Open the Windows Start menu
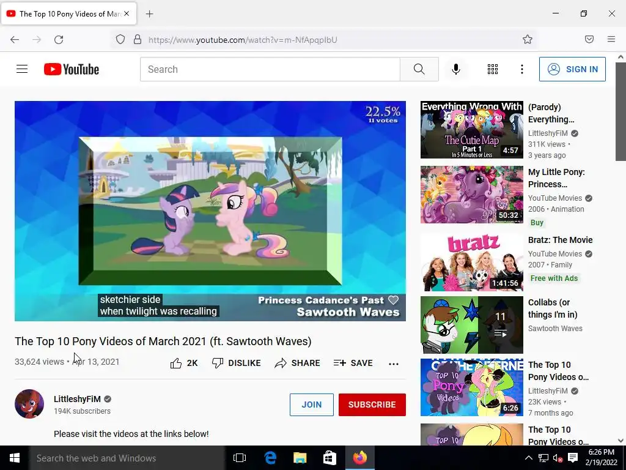 click(x=15, y=458)
